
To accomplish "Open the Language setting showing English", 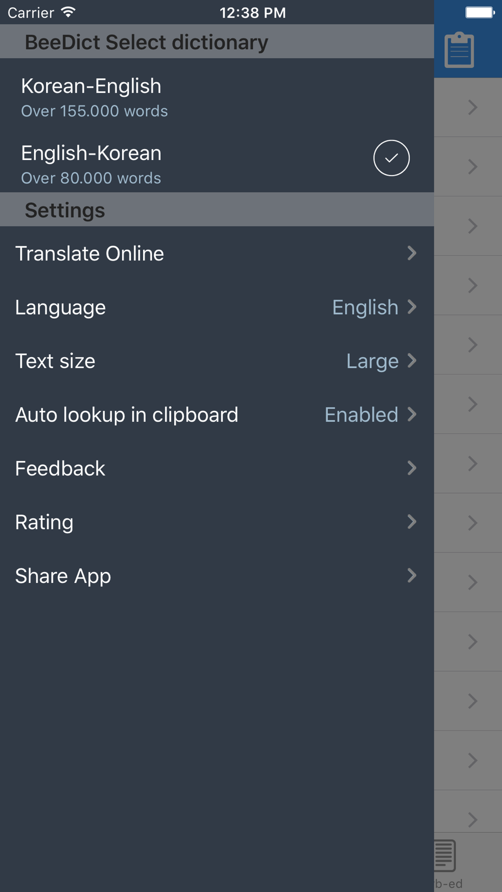I will point(217,307).
